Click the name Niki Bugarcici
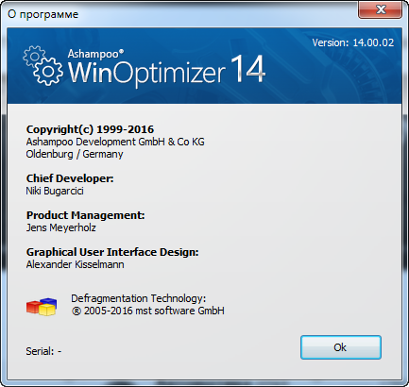This screenshot has height=387, width=409. [55, 191]
